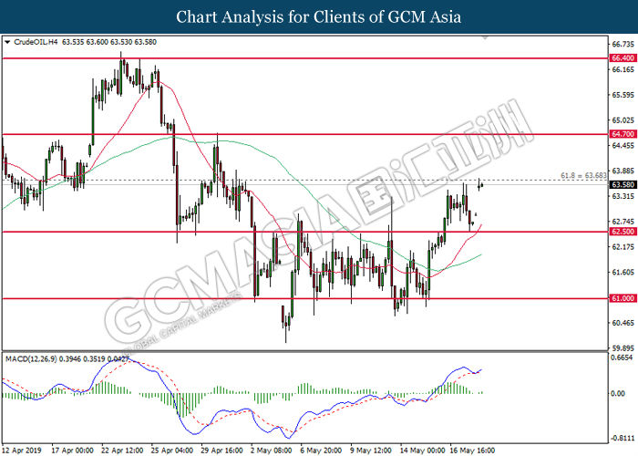Click the 64.700 red price tag
The image size is (638, 456).
tap(623, 134)
